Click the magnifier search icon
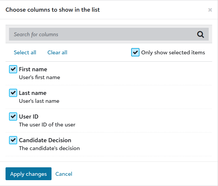This screenshot has width=218, height=186. point(200,34)
